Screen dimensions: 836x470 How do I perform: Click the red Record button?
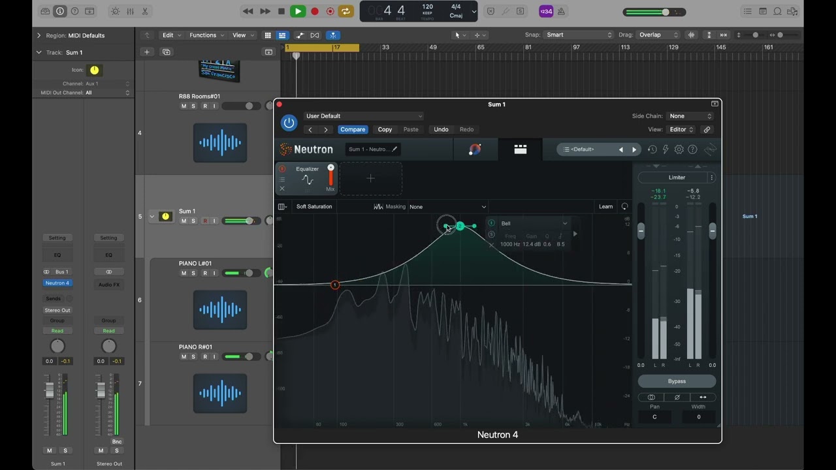314,11
